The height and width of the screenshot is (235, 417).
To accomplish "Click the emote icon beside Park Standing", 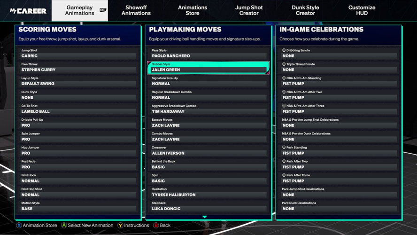I will tap(284, 147).
